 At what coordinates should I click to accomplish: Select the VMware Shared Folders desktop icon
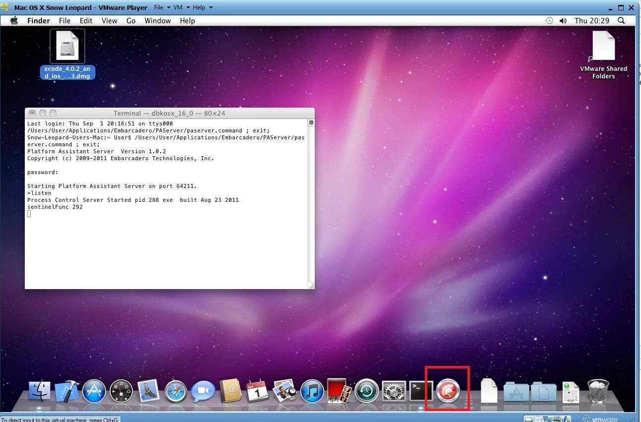(x=603, y=55)
